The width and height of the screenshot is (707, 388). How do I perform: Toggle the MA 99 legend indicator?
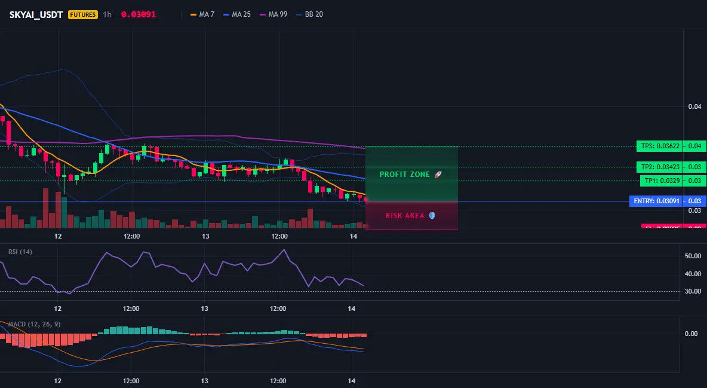273,14
